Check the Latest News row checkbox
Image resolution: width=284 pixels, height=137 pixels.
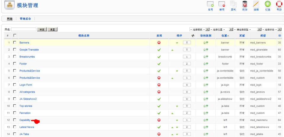coord(15,127)
